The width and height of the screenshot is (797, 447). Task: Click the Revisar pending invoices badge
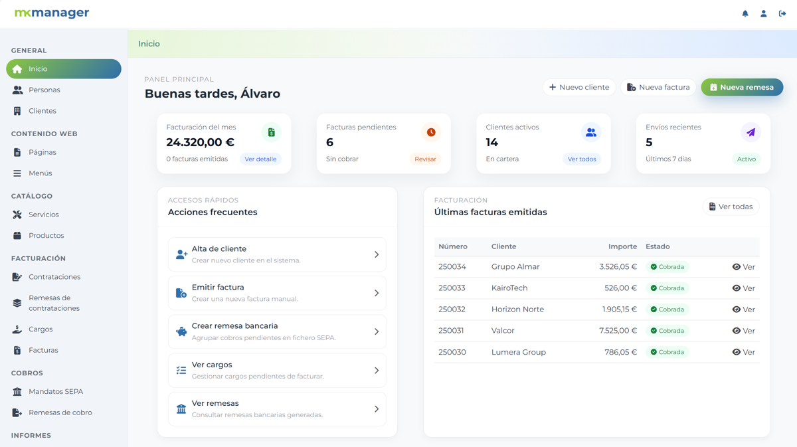tap(425, 159)
